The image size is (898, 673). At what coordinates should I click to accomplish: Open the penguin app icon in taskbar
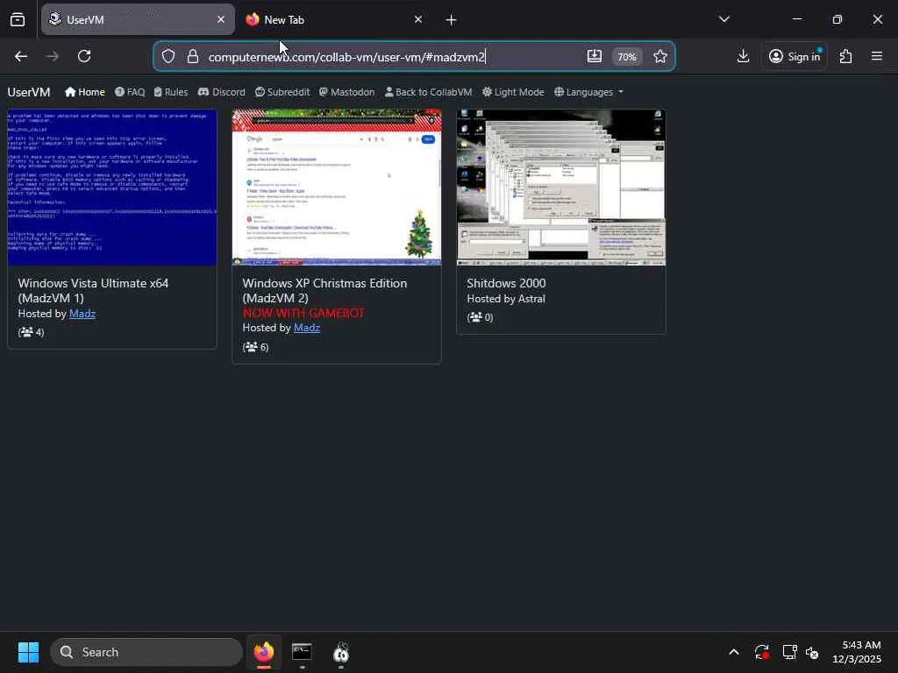tap(341, 652)
